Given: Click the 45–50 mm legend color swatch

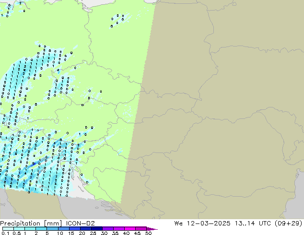Looking at the screenshot, I should click(141, 229).
